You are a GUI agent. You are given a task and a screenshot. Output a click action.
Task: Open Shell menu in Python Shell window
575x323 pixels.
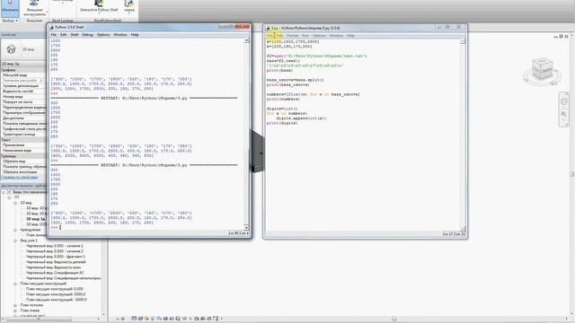point(75,35)
